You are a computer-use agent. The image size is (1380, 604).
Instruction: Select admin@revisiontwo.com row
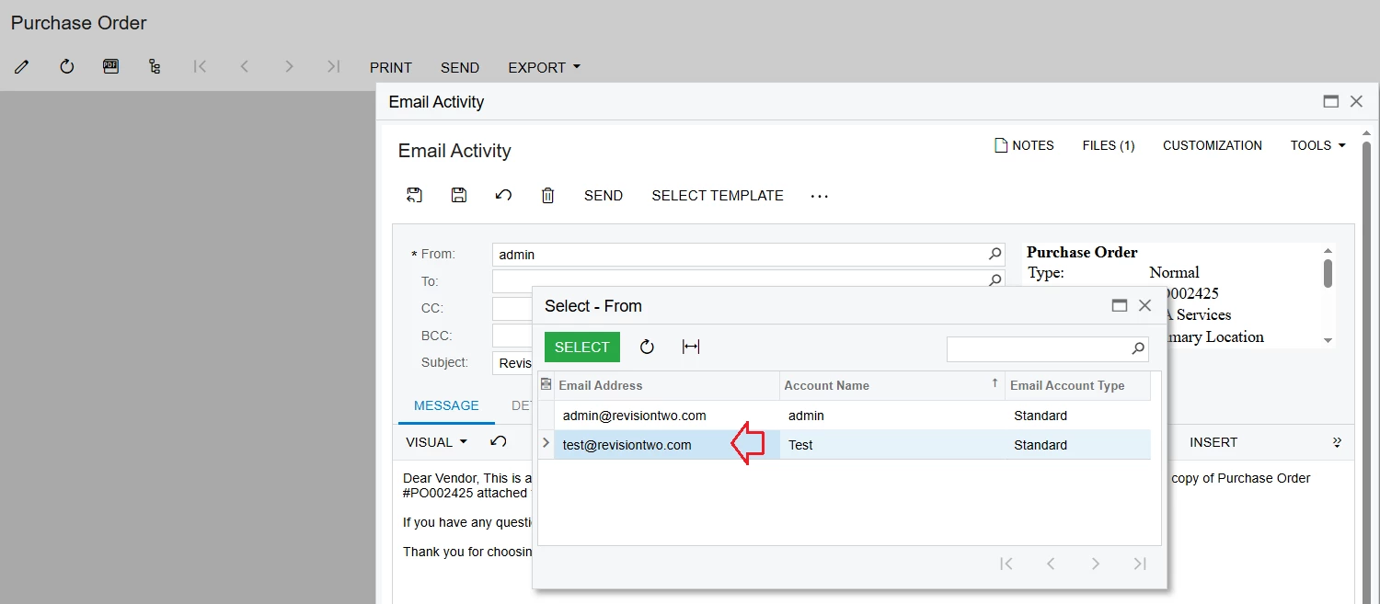(x=844, y=416)
